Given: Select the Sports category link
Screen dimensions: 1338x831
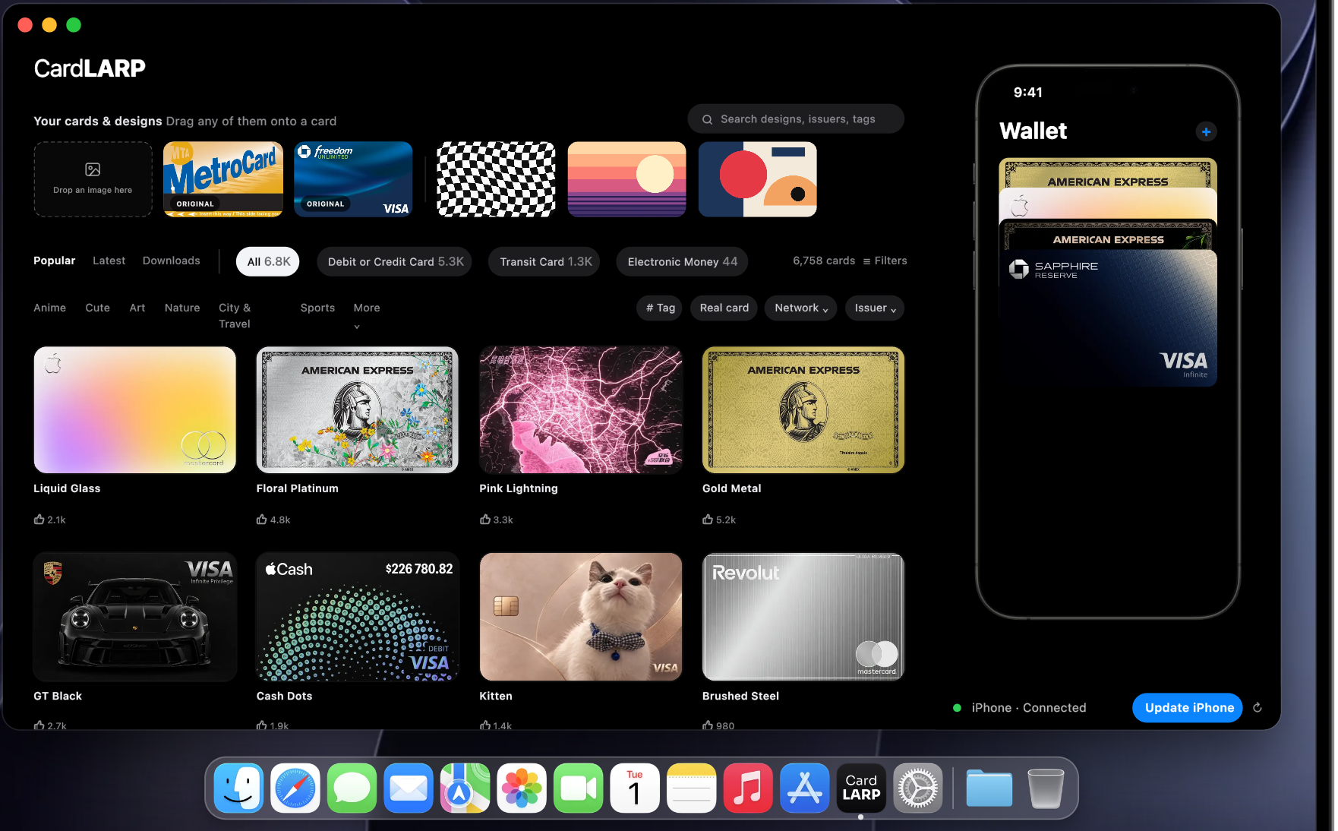Looking at the screenshot, I should pos(317,308).
